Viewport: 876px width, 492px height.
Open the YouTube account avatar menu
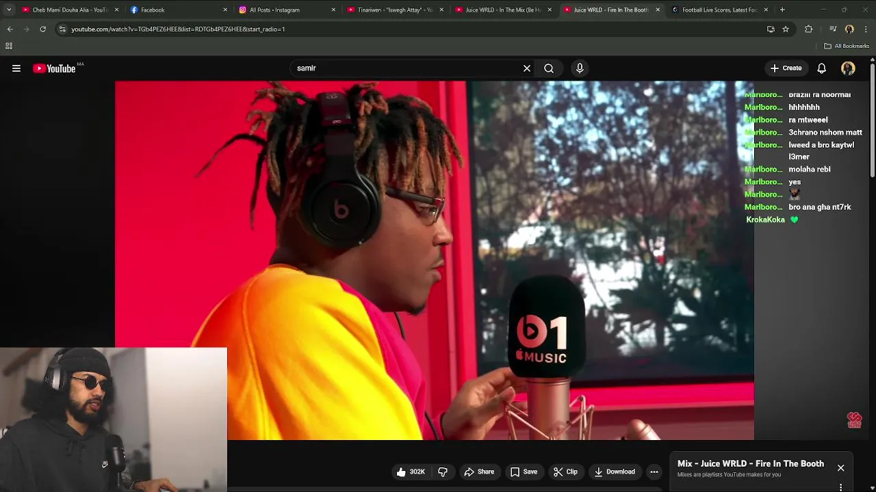tap(848, 68)
